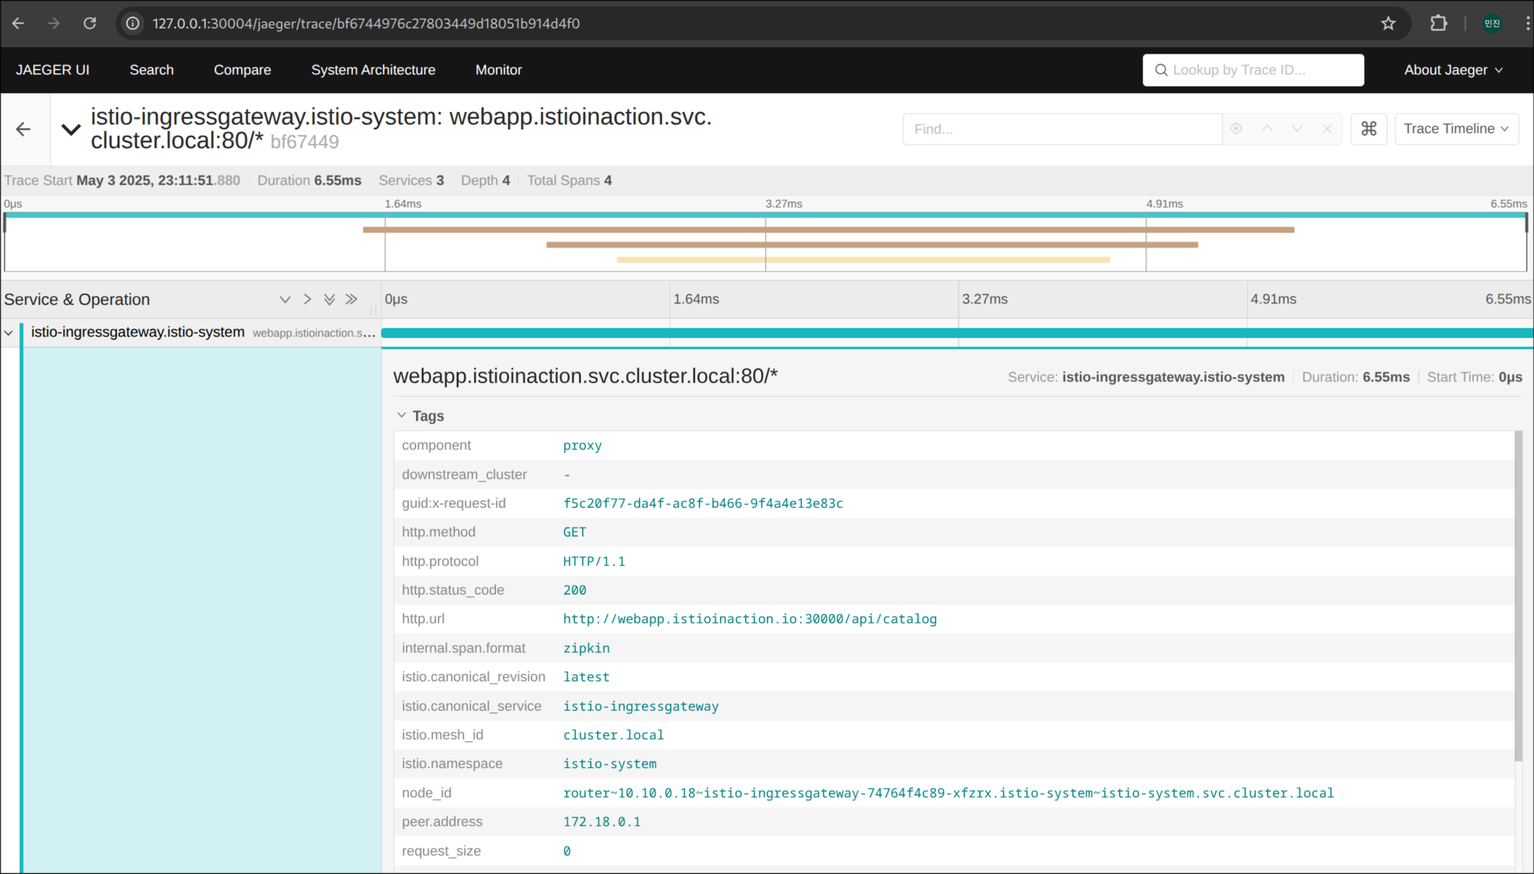Click the request_size value 0

pos(567,851)
